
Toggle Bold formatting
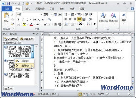(x=18, y=20)
